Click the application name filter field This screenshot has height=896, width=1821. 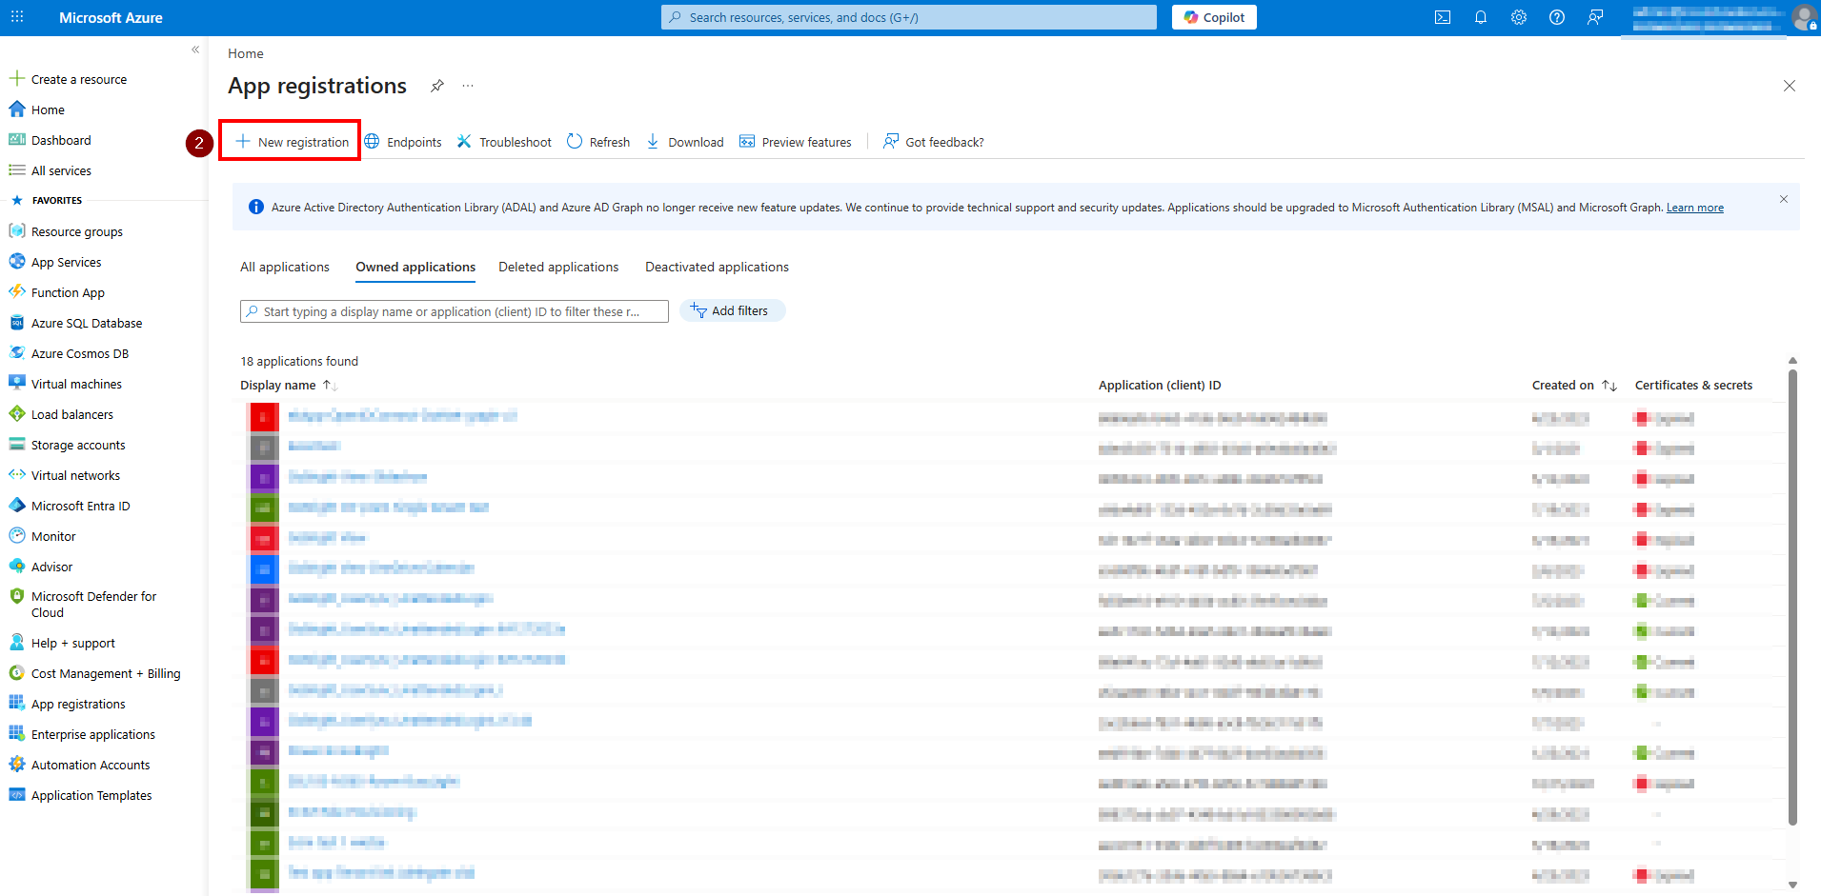(x=455, y=311)
